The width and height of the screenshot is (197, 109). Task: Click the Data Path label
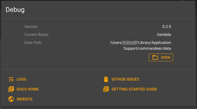tap(33, 42)
